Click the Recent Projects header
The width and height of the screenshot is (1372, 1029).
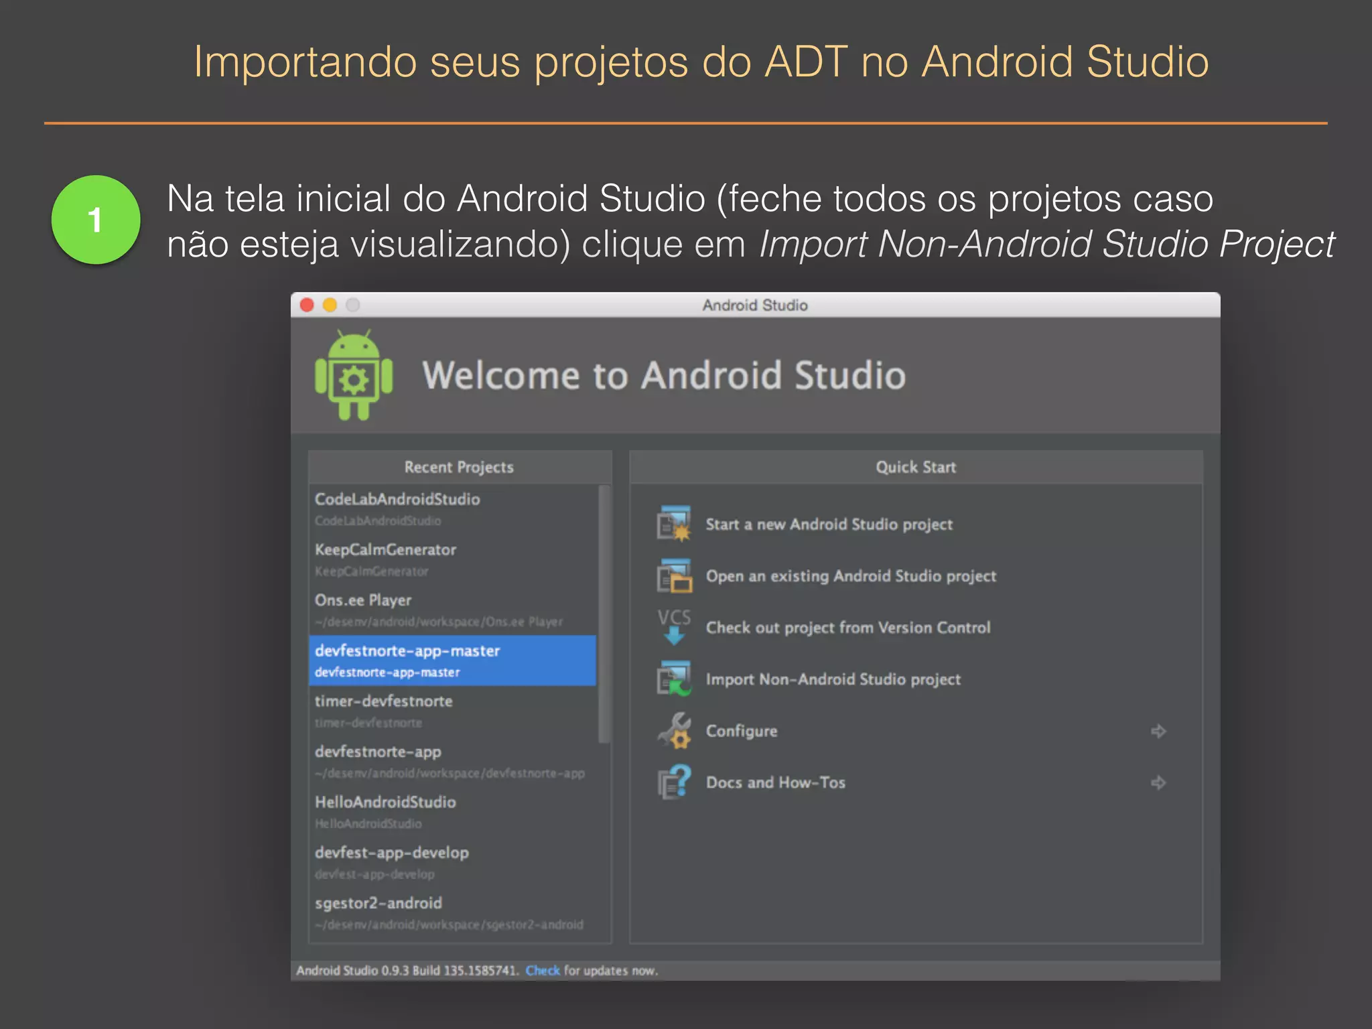click(459, 467)
